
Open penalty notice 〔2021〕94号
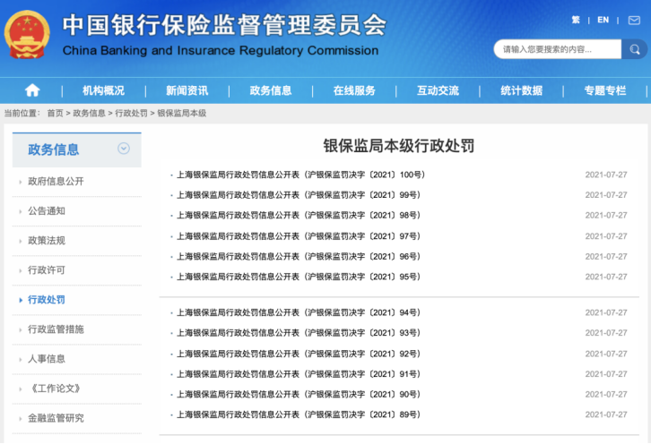pyautogui.click(x=299, y=312)
